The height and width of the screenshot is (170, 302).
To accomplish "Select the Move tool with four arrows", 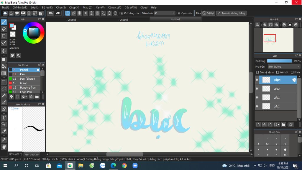I will click(x=4, y=51).
